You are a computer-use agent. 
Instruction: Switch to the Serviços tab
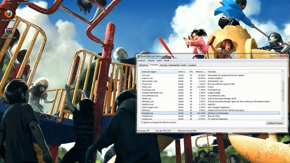point(164,65)
